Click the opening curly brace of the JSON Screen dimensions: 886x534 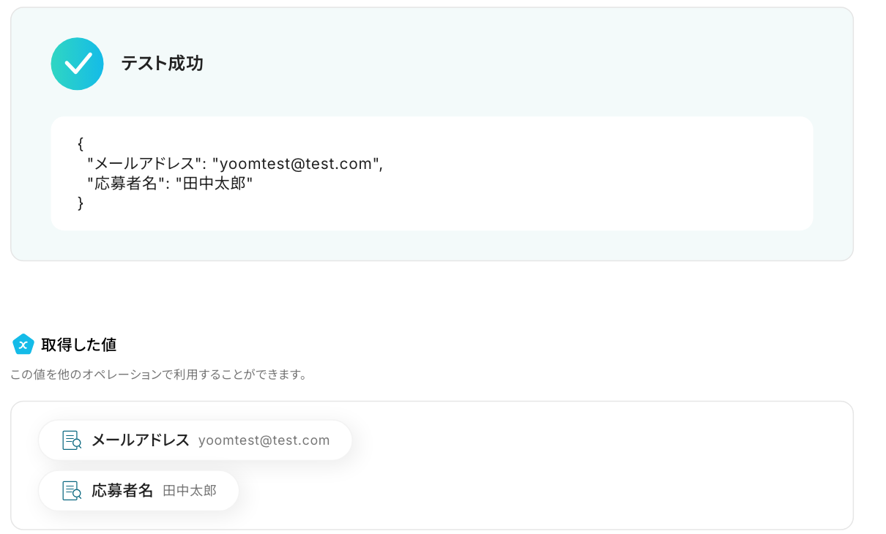(81, 144)
